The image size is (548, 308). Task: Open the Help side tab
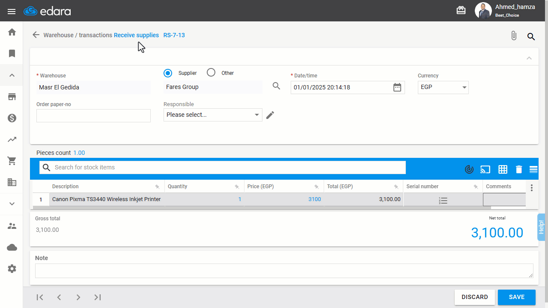coord(542,227)
